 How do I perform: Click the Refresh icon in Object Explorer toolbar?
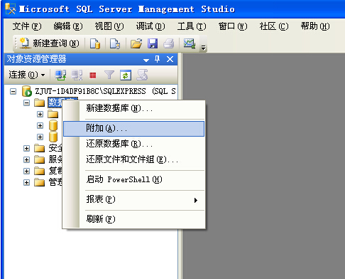tap(126, 75)
